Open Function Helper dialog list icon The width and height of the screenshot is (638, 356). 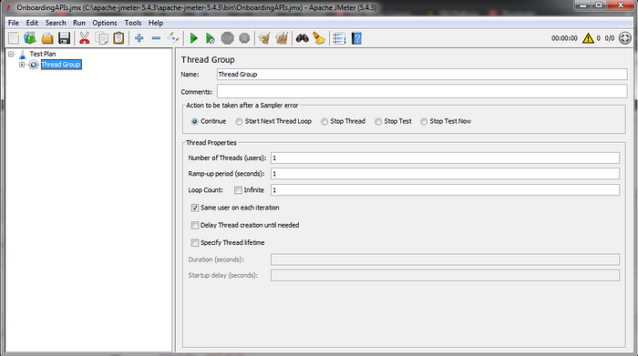[x=339, y=38]
